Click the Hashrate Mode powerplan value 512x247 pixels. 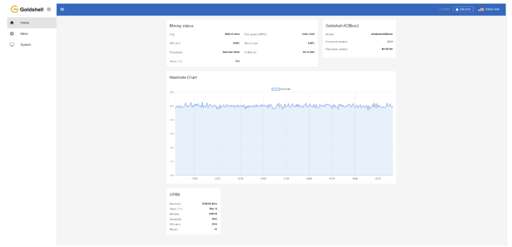pos(231,52)
